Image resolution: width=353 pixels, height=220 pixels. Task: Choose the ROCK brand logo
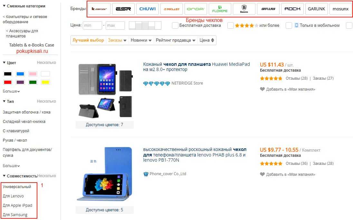click(x=292, y=9)
